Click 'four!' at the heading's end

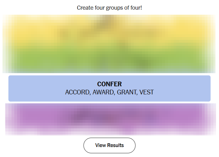coord(136,7)
